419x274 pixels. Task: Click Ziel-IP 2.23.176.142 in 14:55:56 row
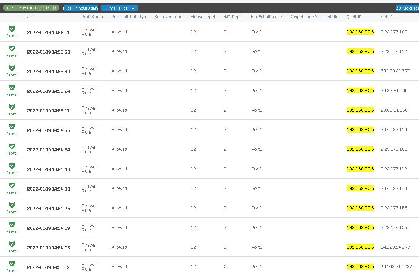(394, 51)
